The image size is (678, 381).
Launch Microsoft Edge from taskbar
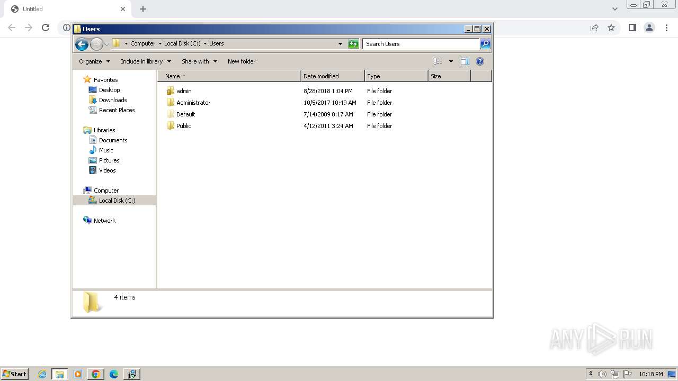[x=114, y=374]
